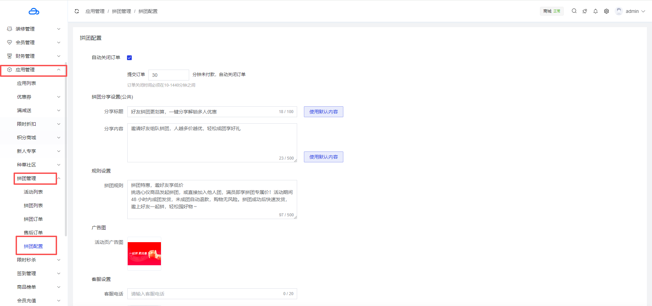Click the search magnifier icon in header
The image size is (652, 306).
click(574, 11)
